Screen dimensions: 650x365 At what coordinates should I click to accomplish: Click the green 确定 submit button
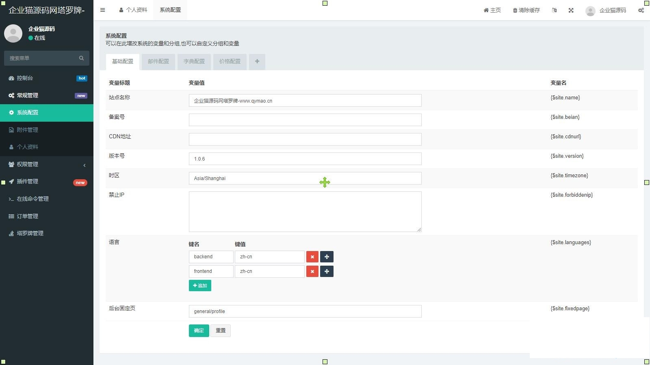coord(199,331)
